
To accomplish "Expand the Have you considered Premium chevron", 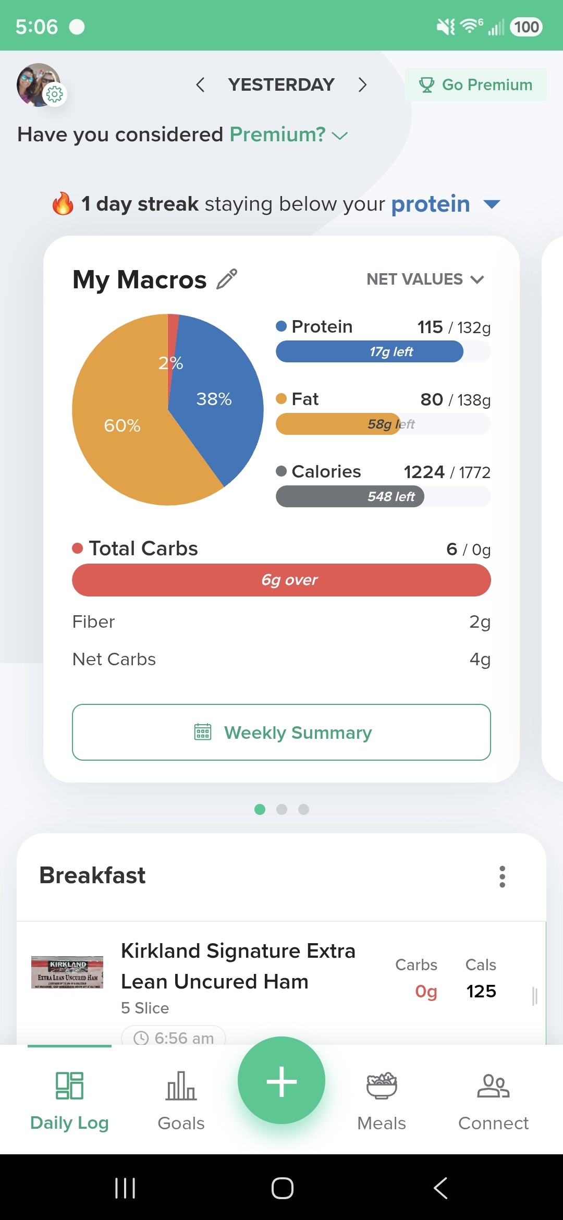I will (x=340, y=136).
